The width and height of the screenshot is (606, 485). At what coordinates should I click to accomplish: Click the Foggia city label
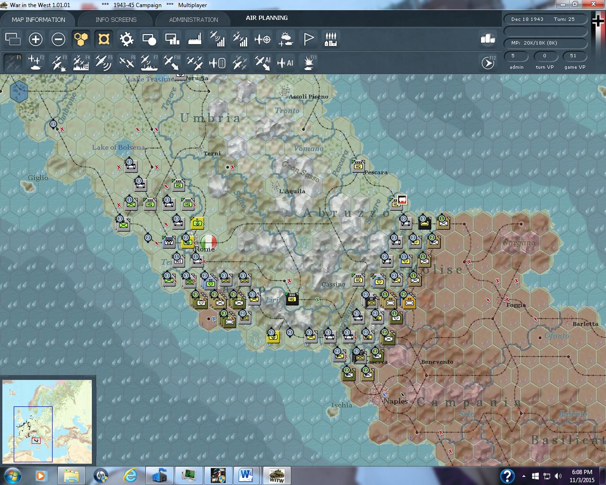point(516,305)
